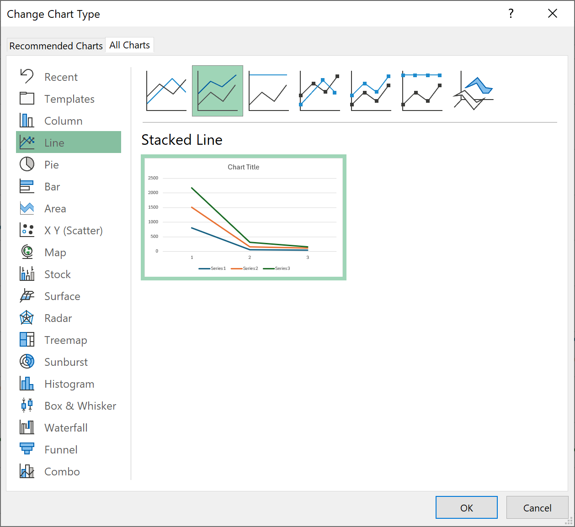Select the Radar category label
This screenshot has width=575, height=527.
click(58, 318)
